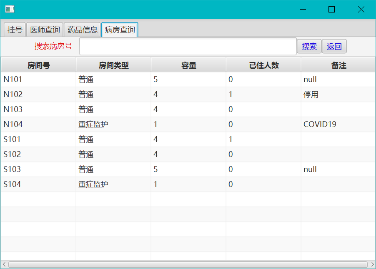The image size is (376, 269).
Task: Click the 停用 remark in N102 row
Action: [311, 95]
